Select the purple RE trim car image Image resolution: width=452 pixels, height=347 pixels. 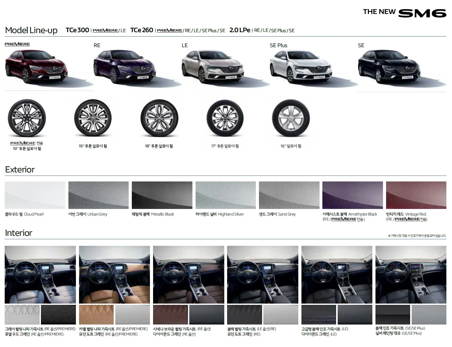pos(125,67)
